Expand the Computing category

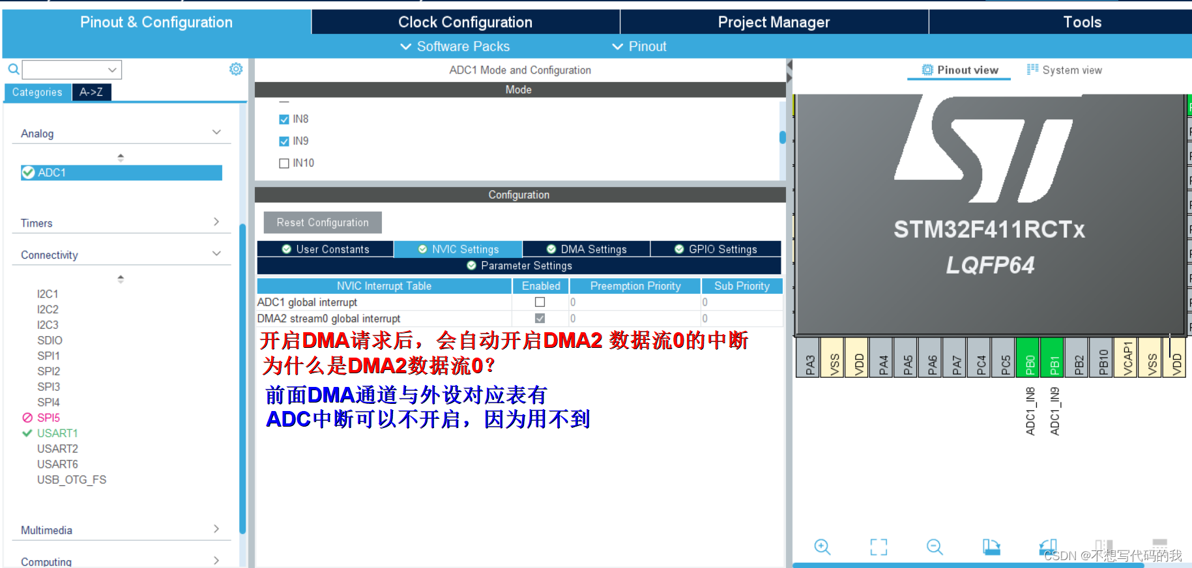click(216, 560)
